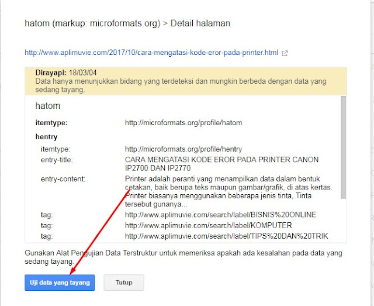374x306 pixels.
Task: Click the microformats.org/profile/hentry value
Action: pos(183,149)
